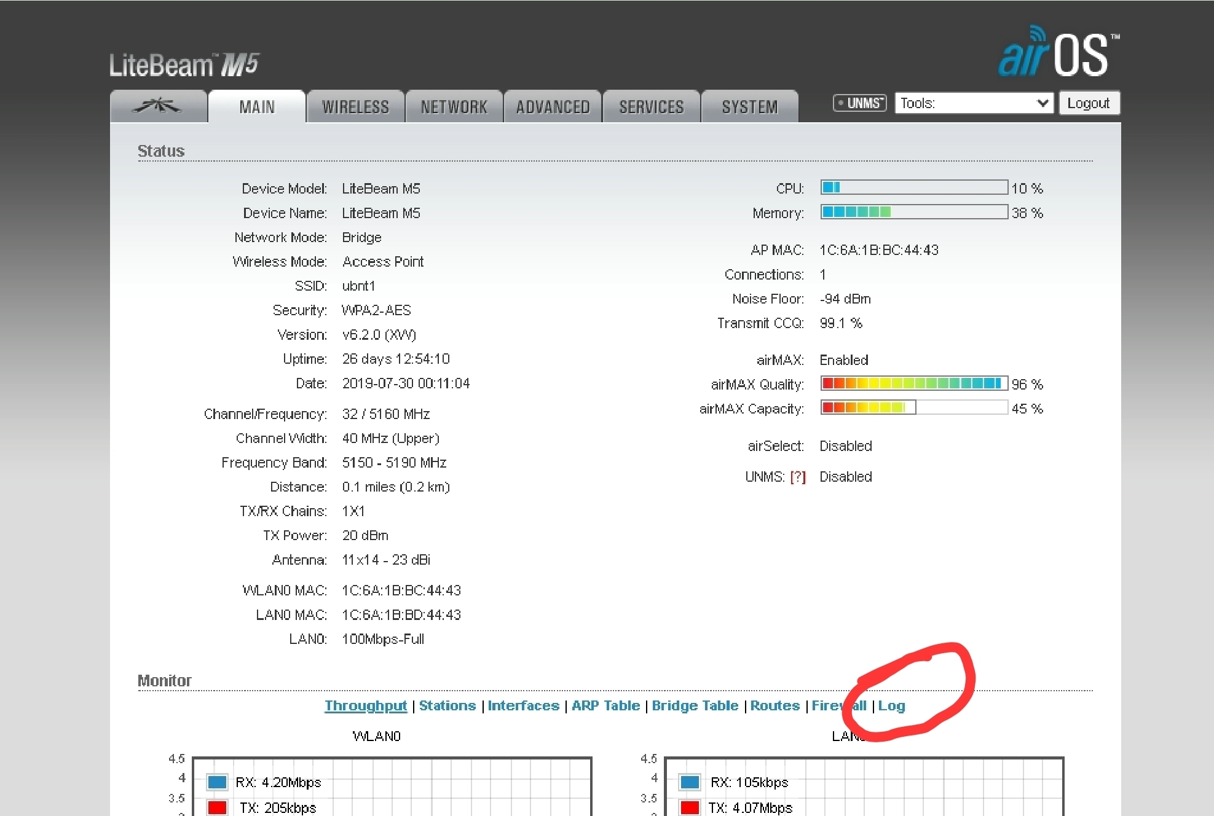Click the WLAN0 RX: 4.20Mbps reading

pyautogui.click(x=278, y=782)
